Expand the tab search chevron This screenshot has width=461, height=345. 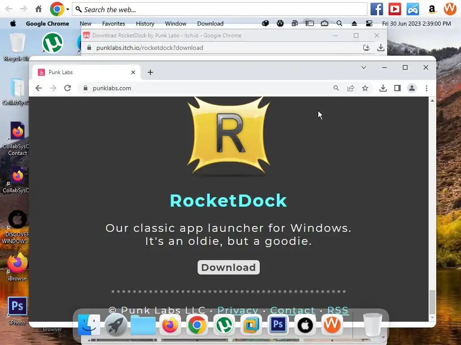(x=364, y=67)
